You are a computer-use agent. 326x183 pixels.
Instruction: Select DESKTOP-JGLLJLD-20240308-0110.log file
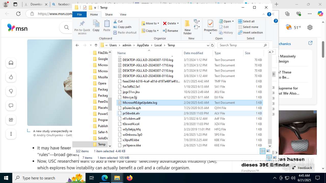[189, 76]
